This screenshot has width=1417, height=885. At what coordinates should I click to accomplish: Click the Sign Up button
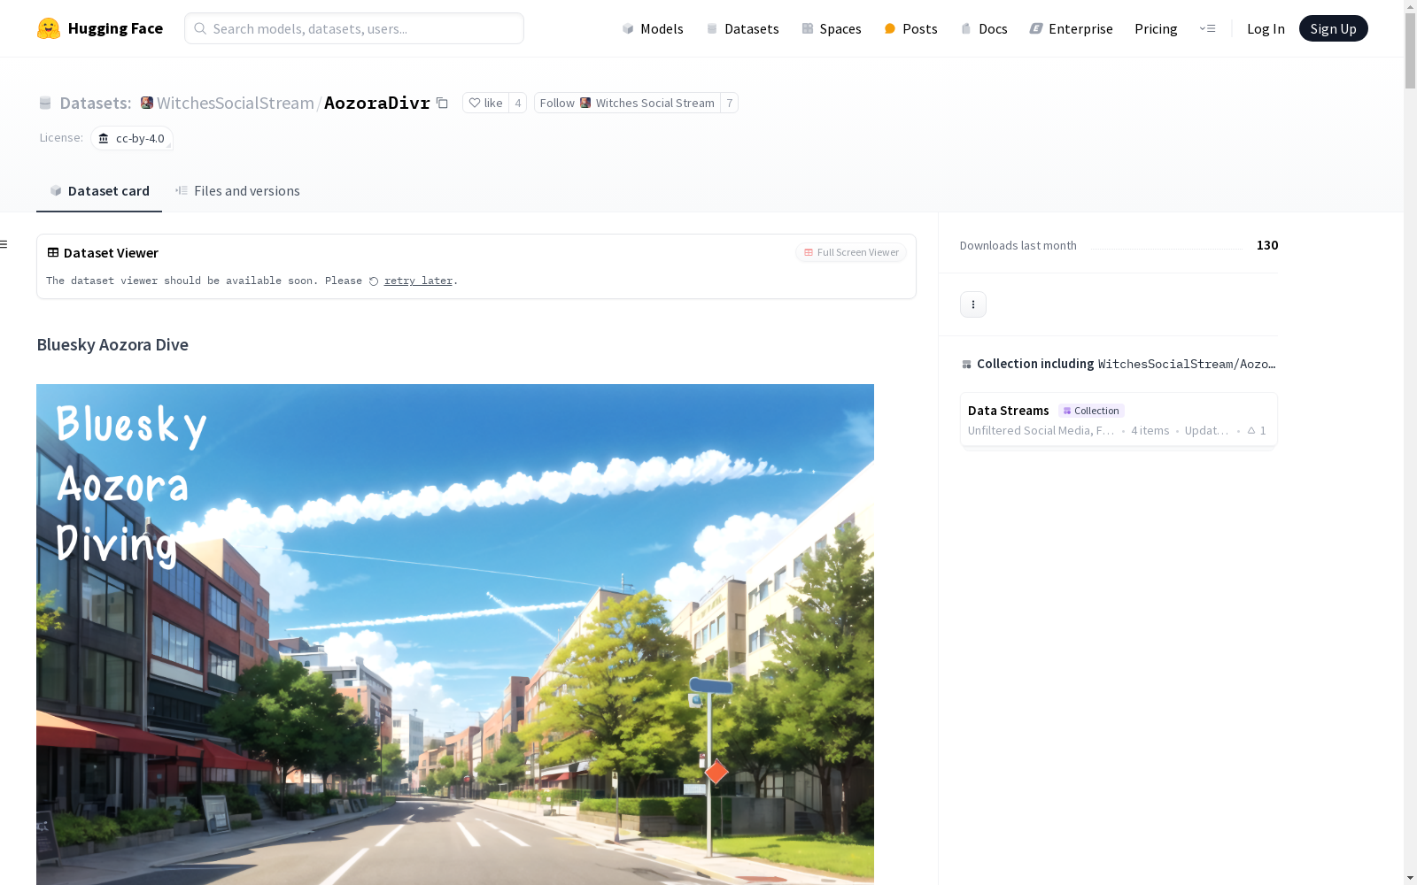[x=1333, y=28]
